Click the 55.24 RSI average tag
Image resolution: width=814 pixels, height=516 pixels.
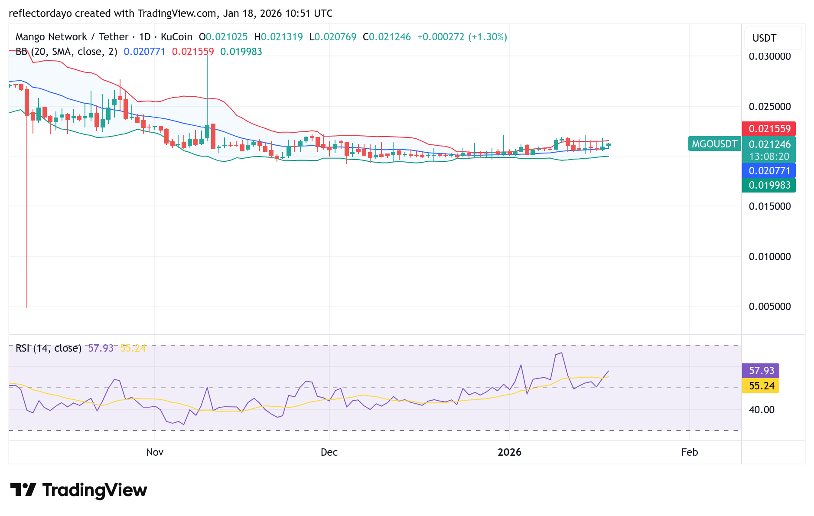coord(761,386)
